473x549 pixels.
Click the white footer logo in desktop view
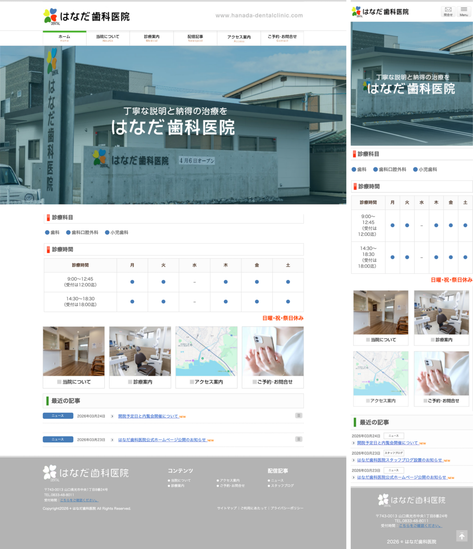click(x=86, y=473)
